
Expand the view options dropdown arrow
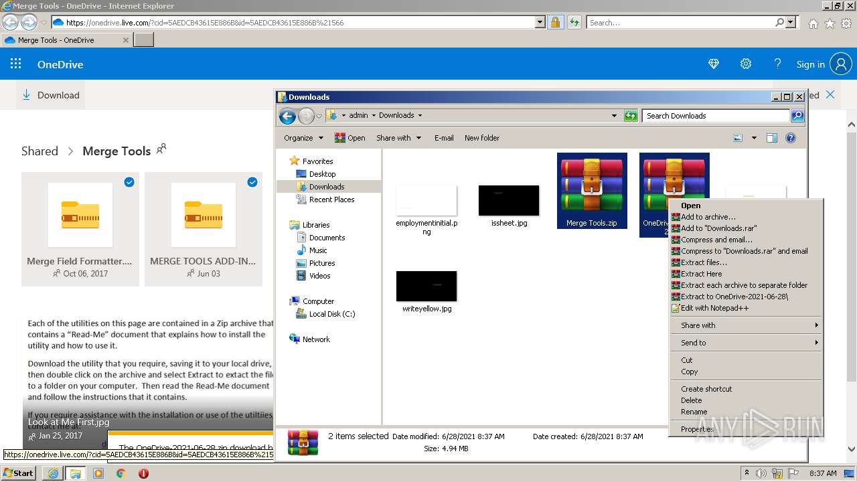coord(754,138)
